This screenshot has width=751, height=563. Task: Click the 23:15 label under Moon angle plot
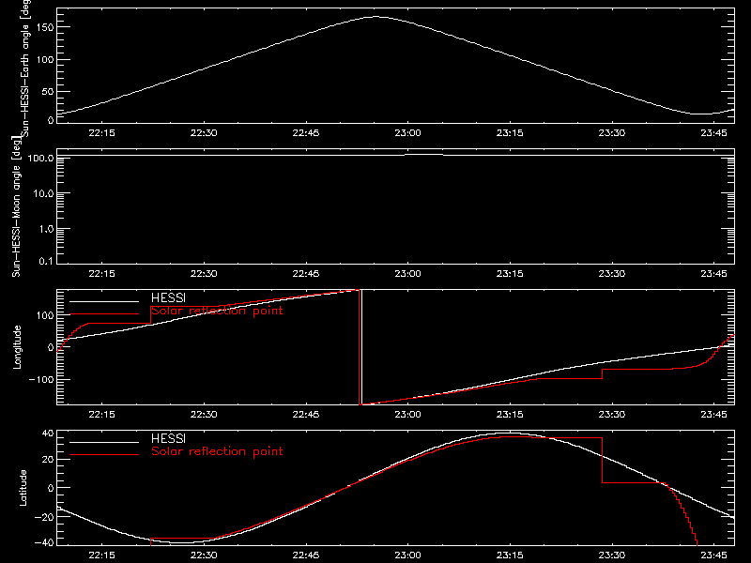pos(510,274)
